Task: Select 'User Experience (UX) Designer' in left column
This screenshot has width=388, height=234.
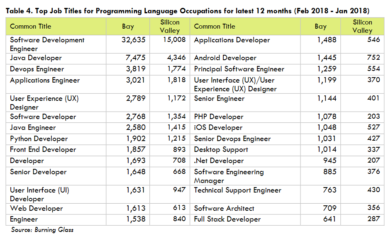Action: click(x=44, y=102)
